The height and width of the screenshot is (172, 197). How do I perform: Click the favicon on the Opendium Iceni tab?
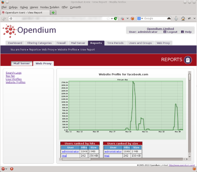3,13
